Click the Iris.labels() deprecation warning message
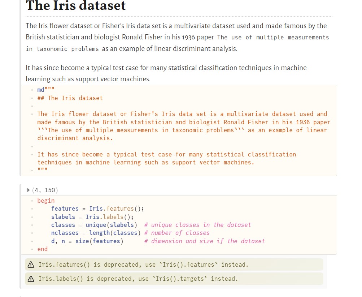The height and width of the screenshot is (297, 362). pos(138,279)
